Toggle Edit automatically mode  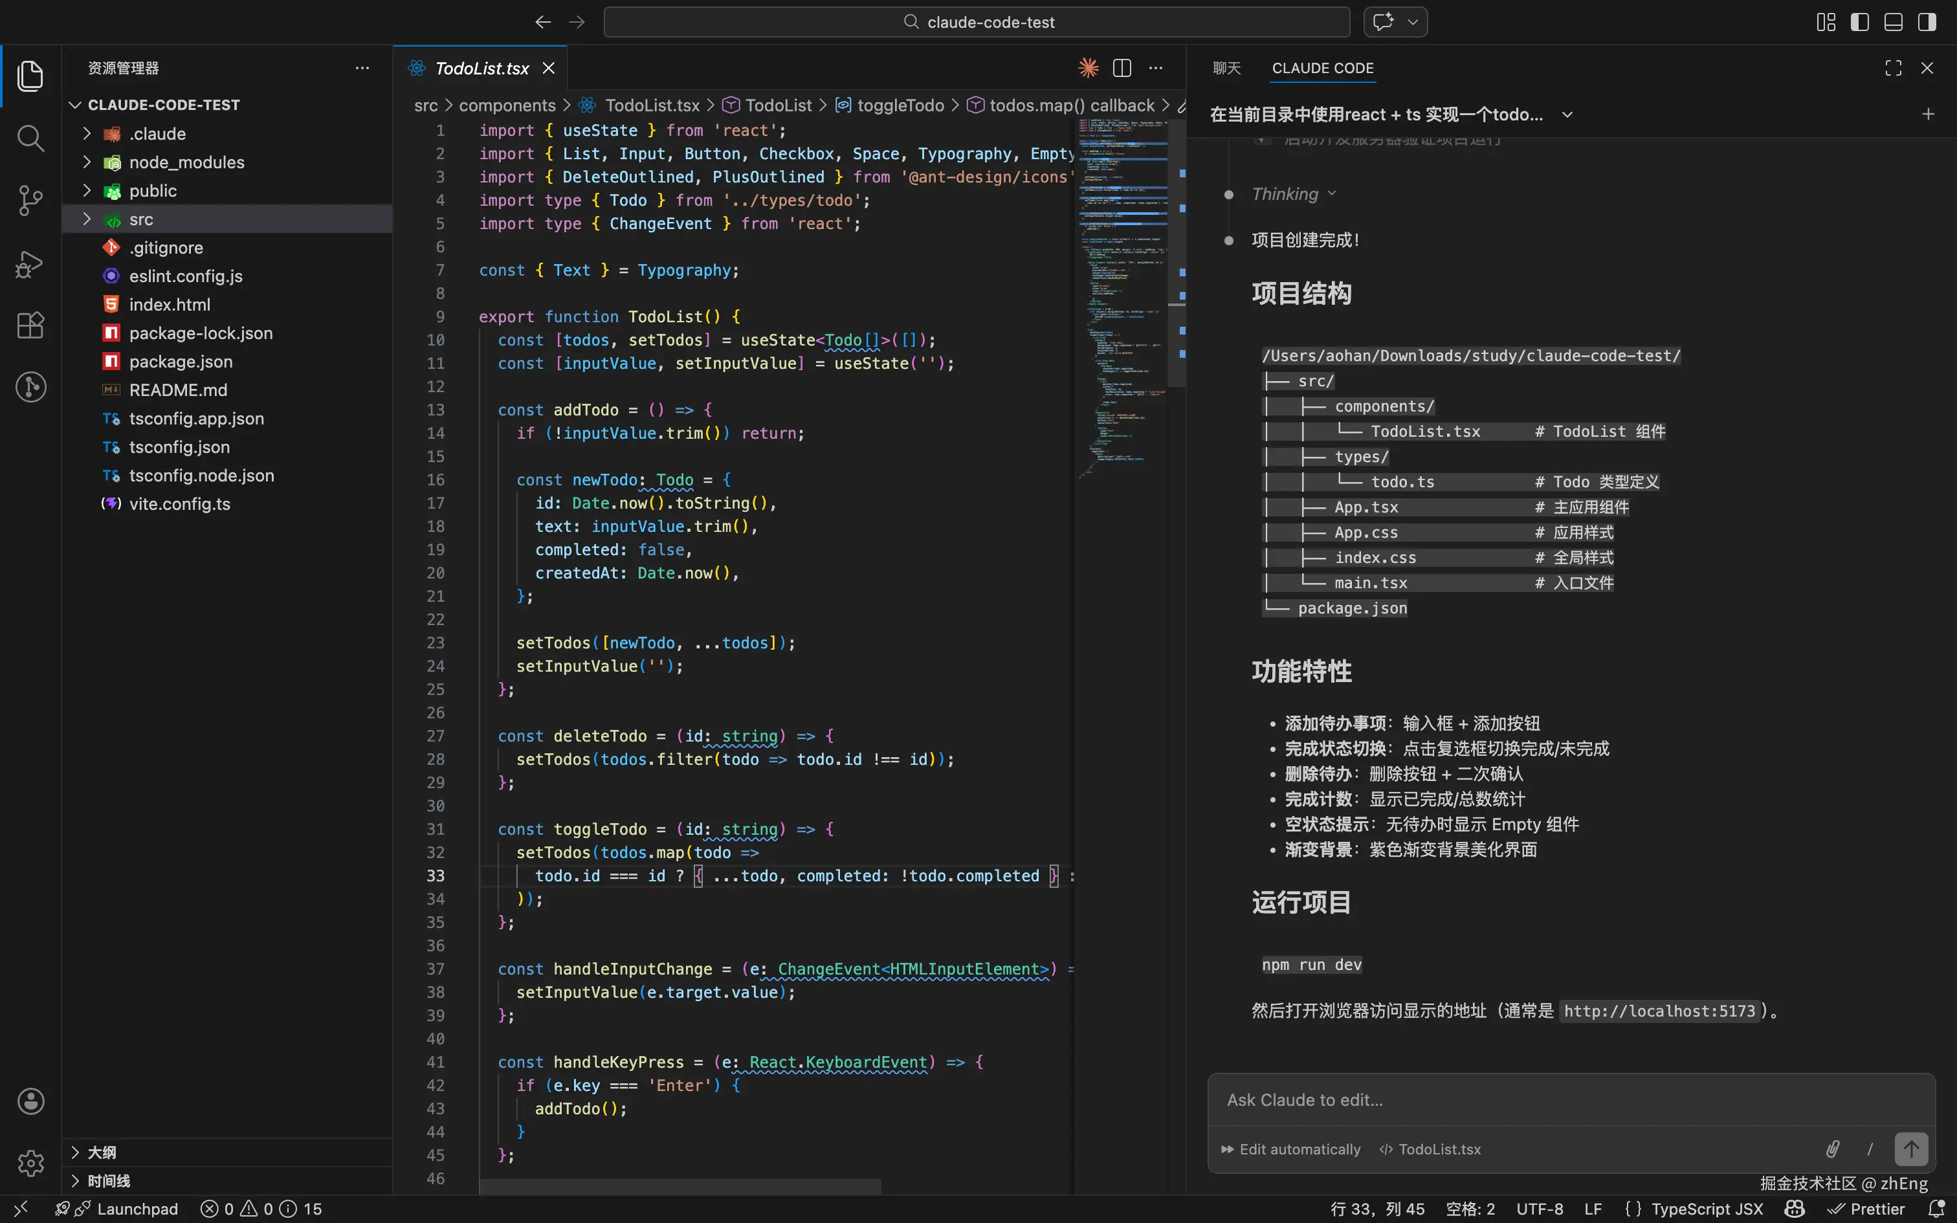tap(1292, 1149)
